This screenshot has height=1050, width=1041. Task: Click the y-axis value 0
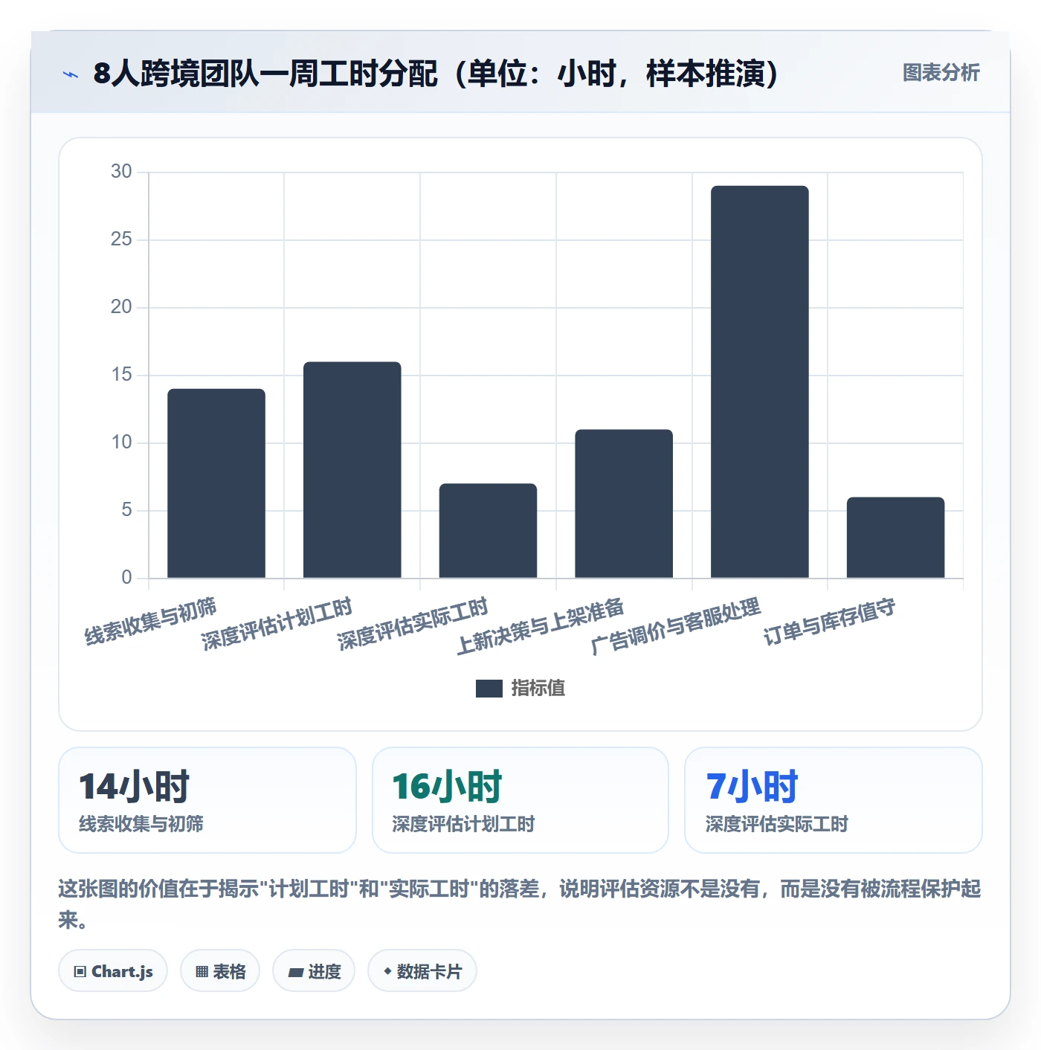click(x=127, y=578)
